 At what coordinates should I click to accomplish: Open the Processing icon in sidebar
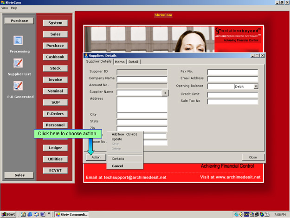(x=18, y=40)
